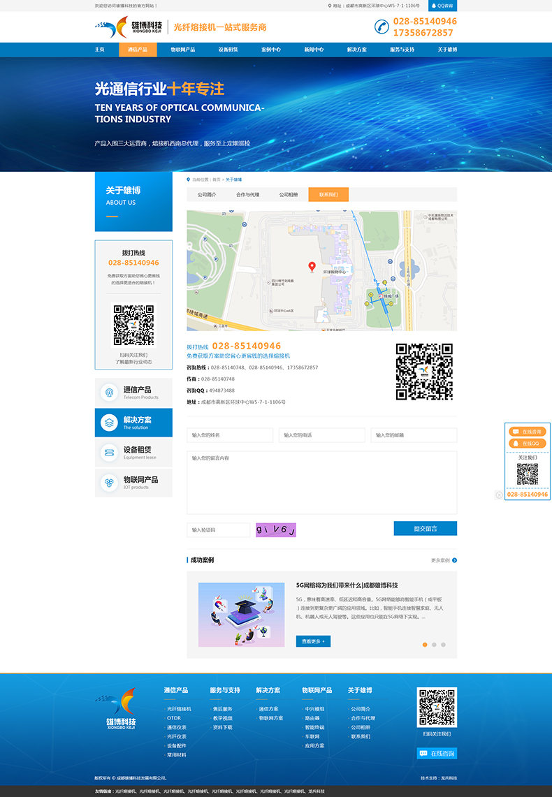Switch to third carousel slide dot
Screen dimensions: 552x797
point(443,645)
